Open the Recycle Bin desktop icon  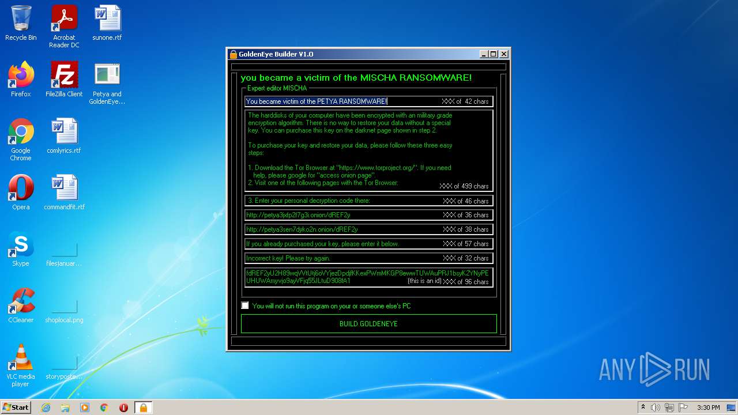pos(21,23)
